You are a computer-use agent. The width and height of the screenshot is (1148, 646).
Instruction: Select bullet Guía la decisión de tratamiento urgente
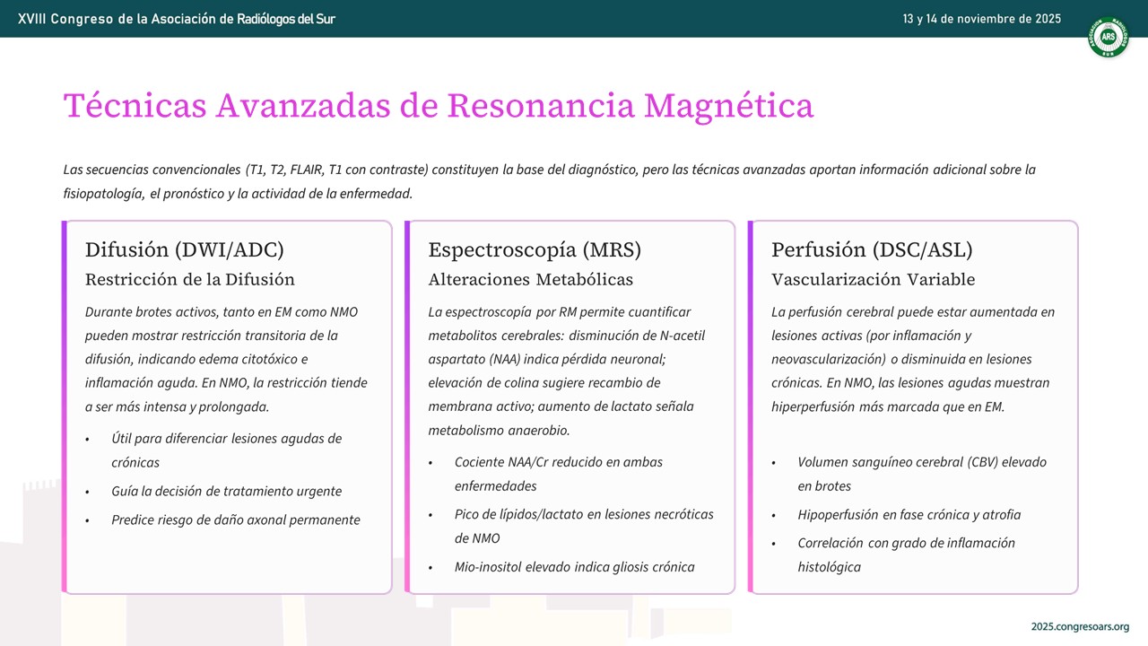pos(226,492)
